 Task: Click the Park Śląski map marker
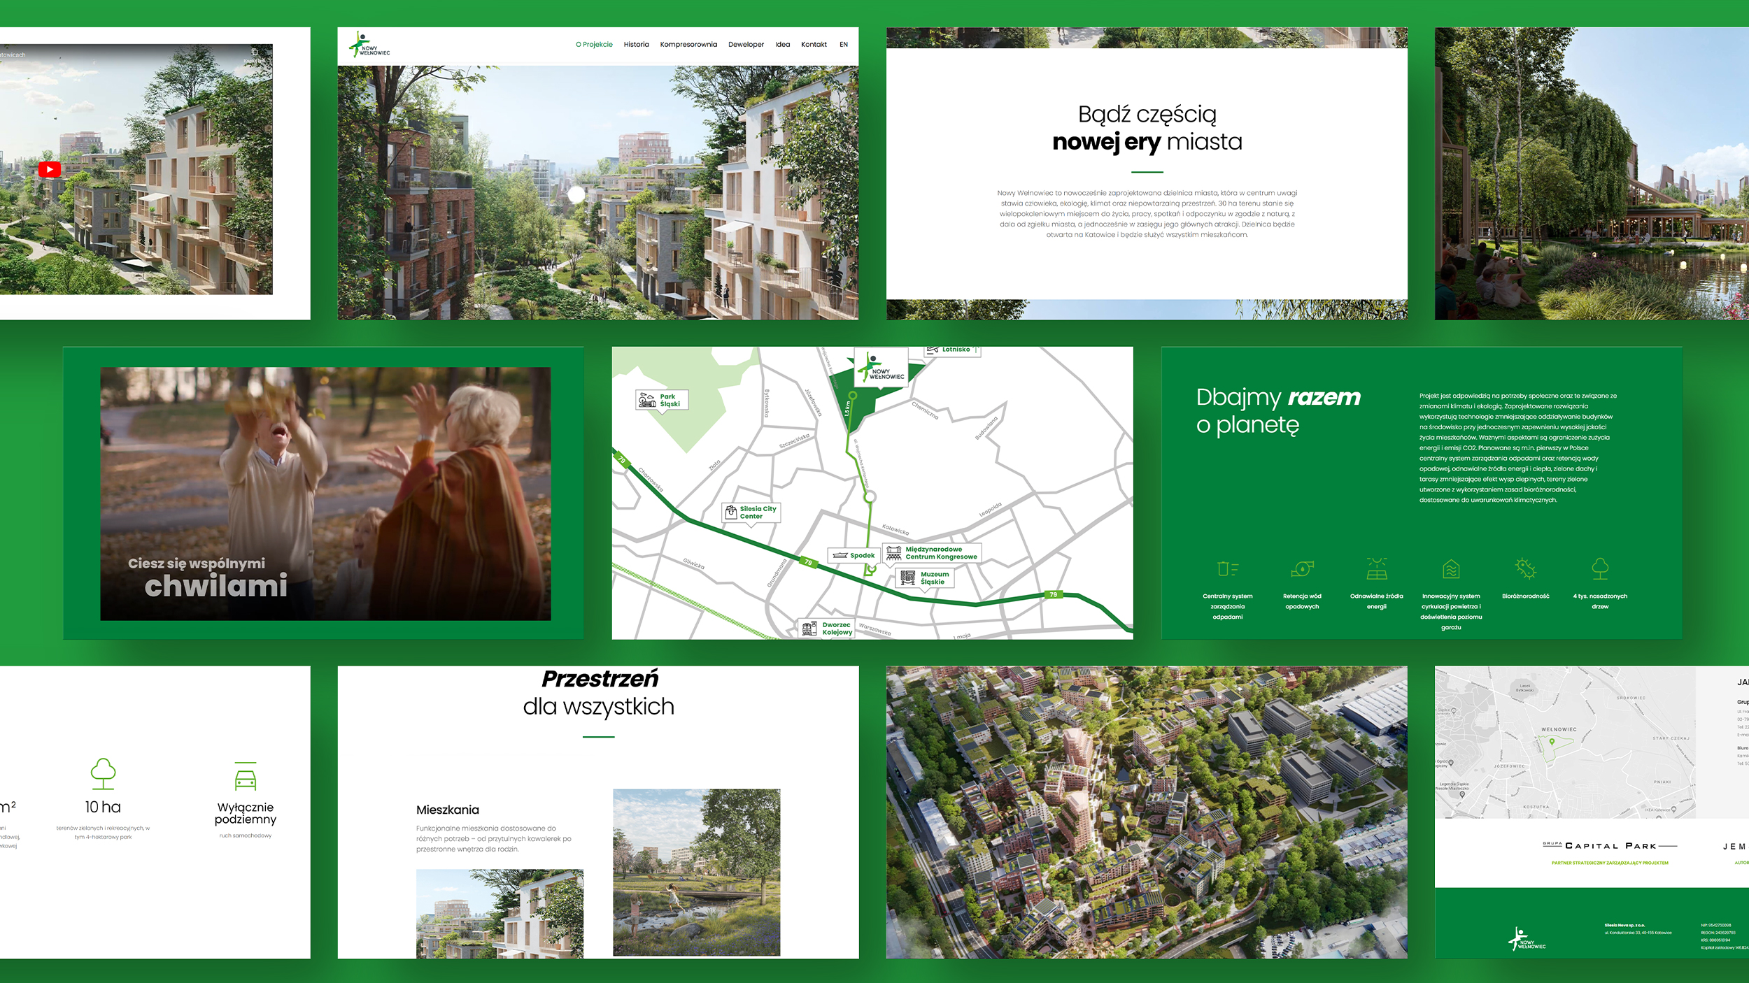(662, 401)
